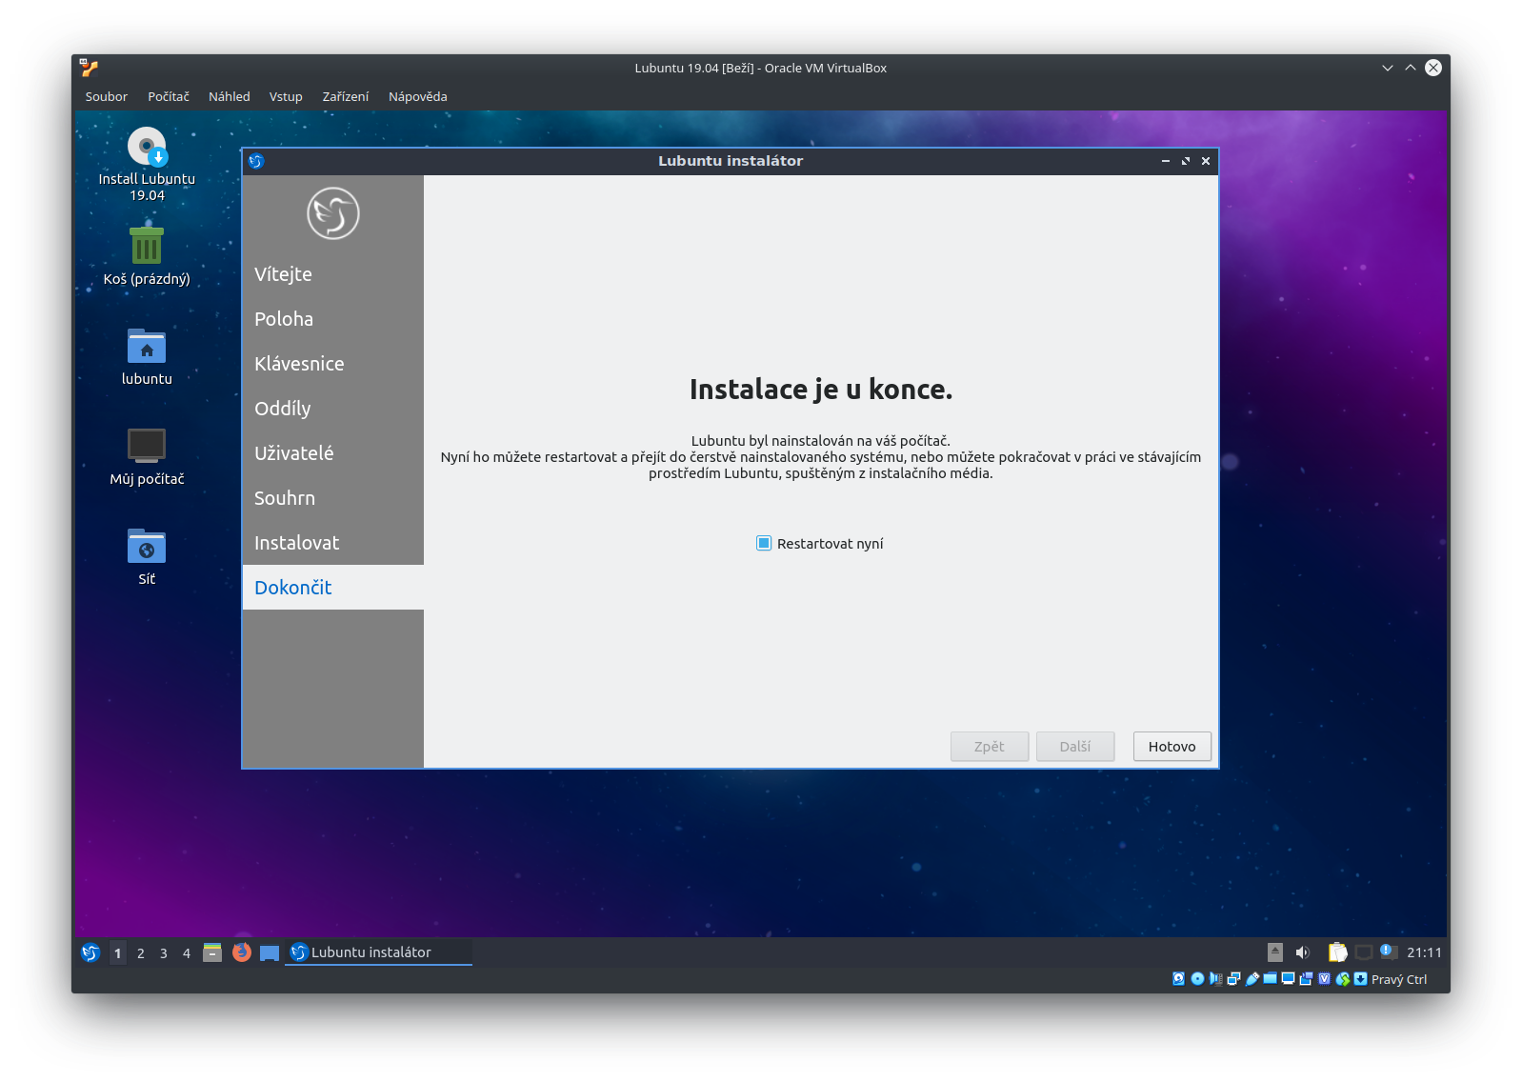Click the VirtualBox display status icon

coord(1288,978)
